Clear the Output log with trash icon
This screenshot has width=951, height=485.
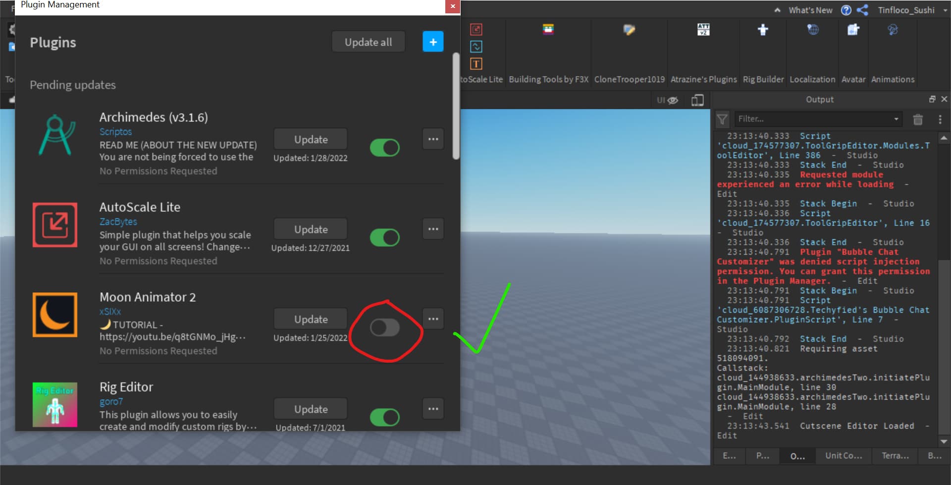[x=918, y=119]
